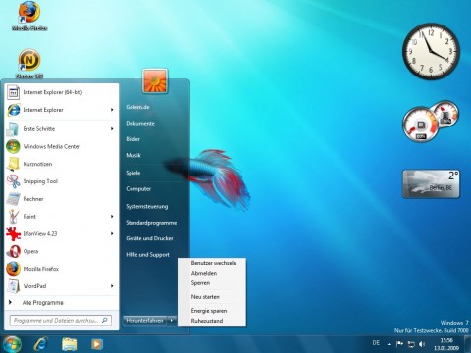Viewport: 471px width, 353px height.
Task: Click the Herunterfahren button
Action: pos(145,320)
